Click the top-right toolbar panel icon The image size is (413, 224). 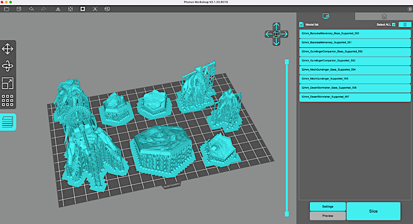tap(409, 9)
